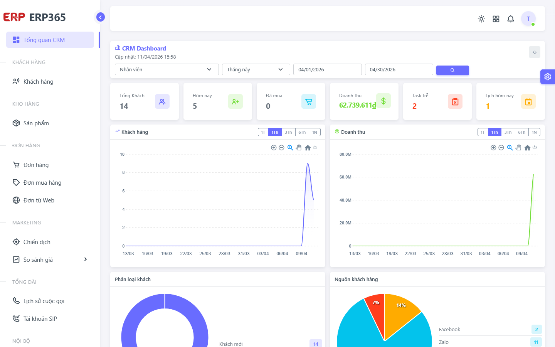The image size is (555, 347).
Task: Click the CRM Dashboard title
Action: coord(144,48)
